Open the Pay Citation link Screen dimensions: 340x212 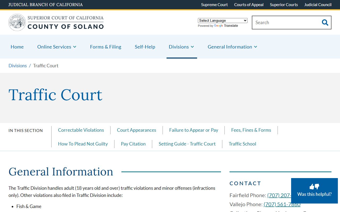pos(133,144)
